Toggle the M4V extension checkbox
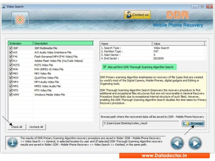This screenshot has width=215, height=161. [11, 69]
